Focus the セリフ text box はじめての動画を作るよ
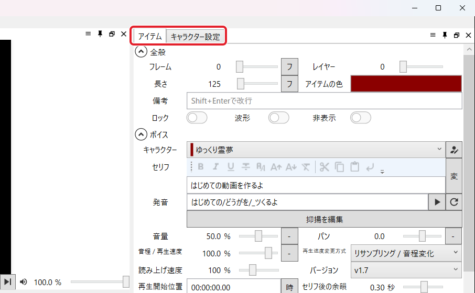 (x=316, y=185)
